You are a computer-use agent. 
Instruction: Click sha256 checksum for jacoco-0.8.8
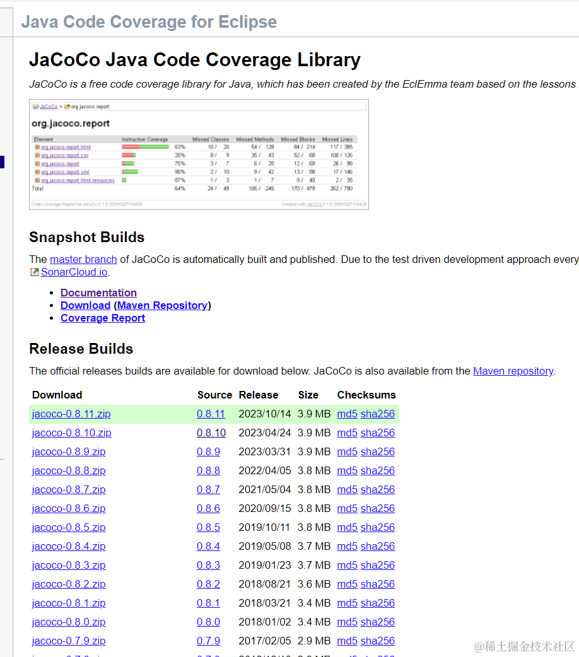point(378,470)
